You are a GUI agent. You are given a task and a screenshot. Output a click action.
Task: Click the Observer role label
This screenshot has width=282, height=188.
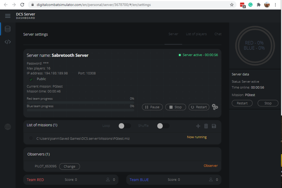[x=211, y=165]
